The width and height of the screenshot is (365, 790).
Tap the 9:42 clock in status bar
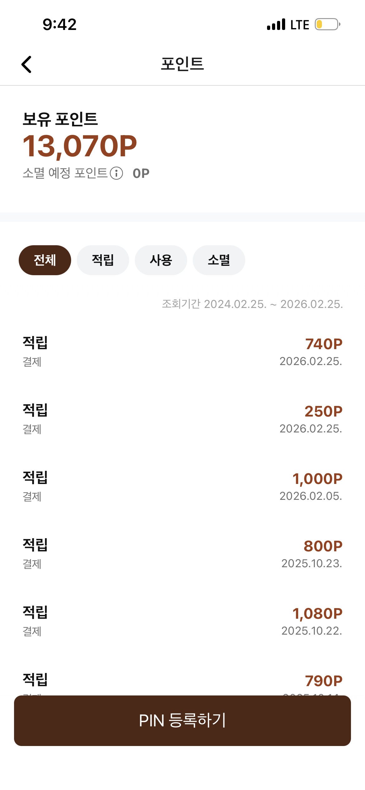point(60,24)
